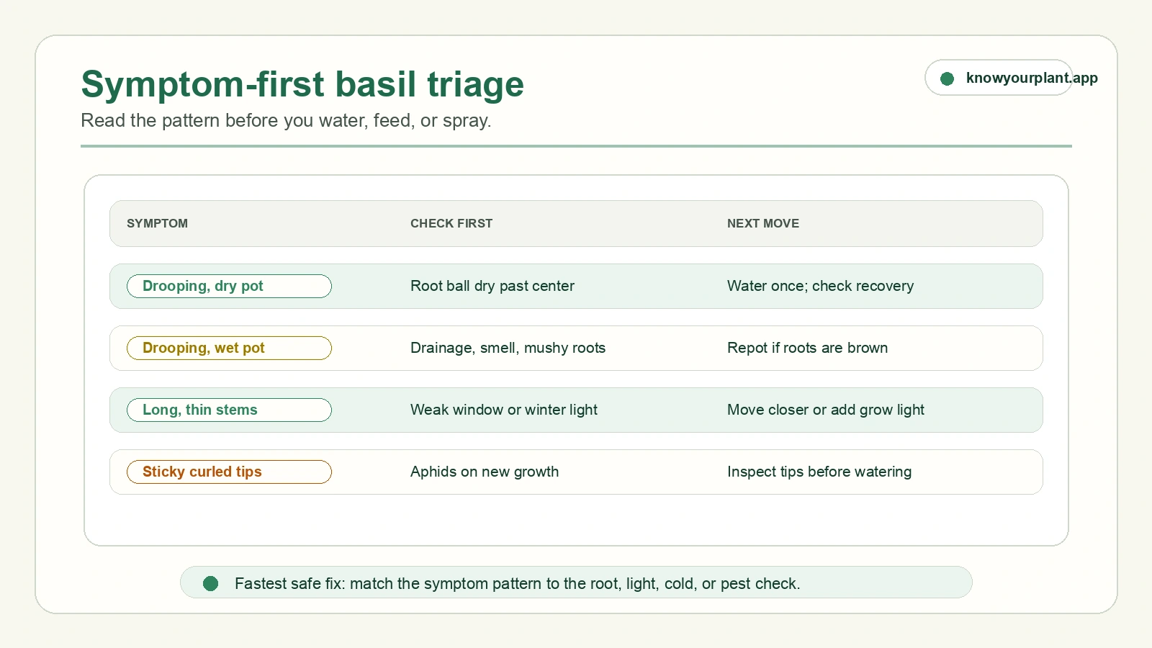
Task: Click Drainage, smell, mushy roots cell
Action: [508, 348]
